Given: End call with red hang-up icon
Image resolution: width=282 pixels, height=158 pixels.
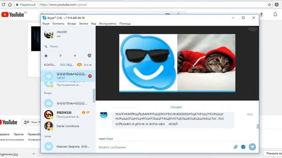Looking at the screenshot, I should pos(90,76).
